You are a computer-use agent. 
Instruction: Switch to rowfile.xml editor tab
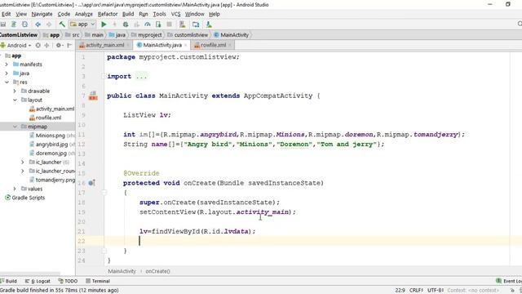(213, 45)
